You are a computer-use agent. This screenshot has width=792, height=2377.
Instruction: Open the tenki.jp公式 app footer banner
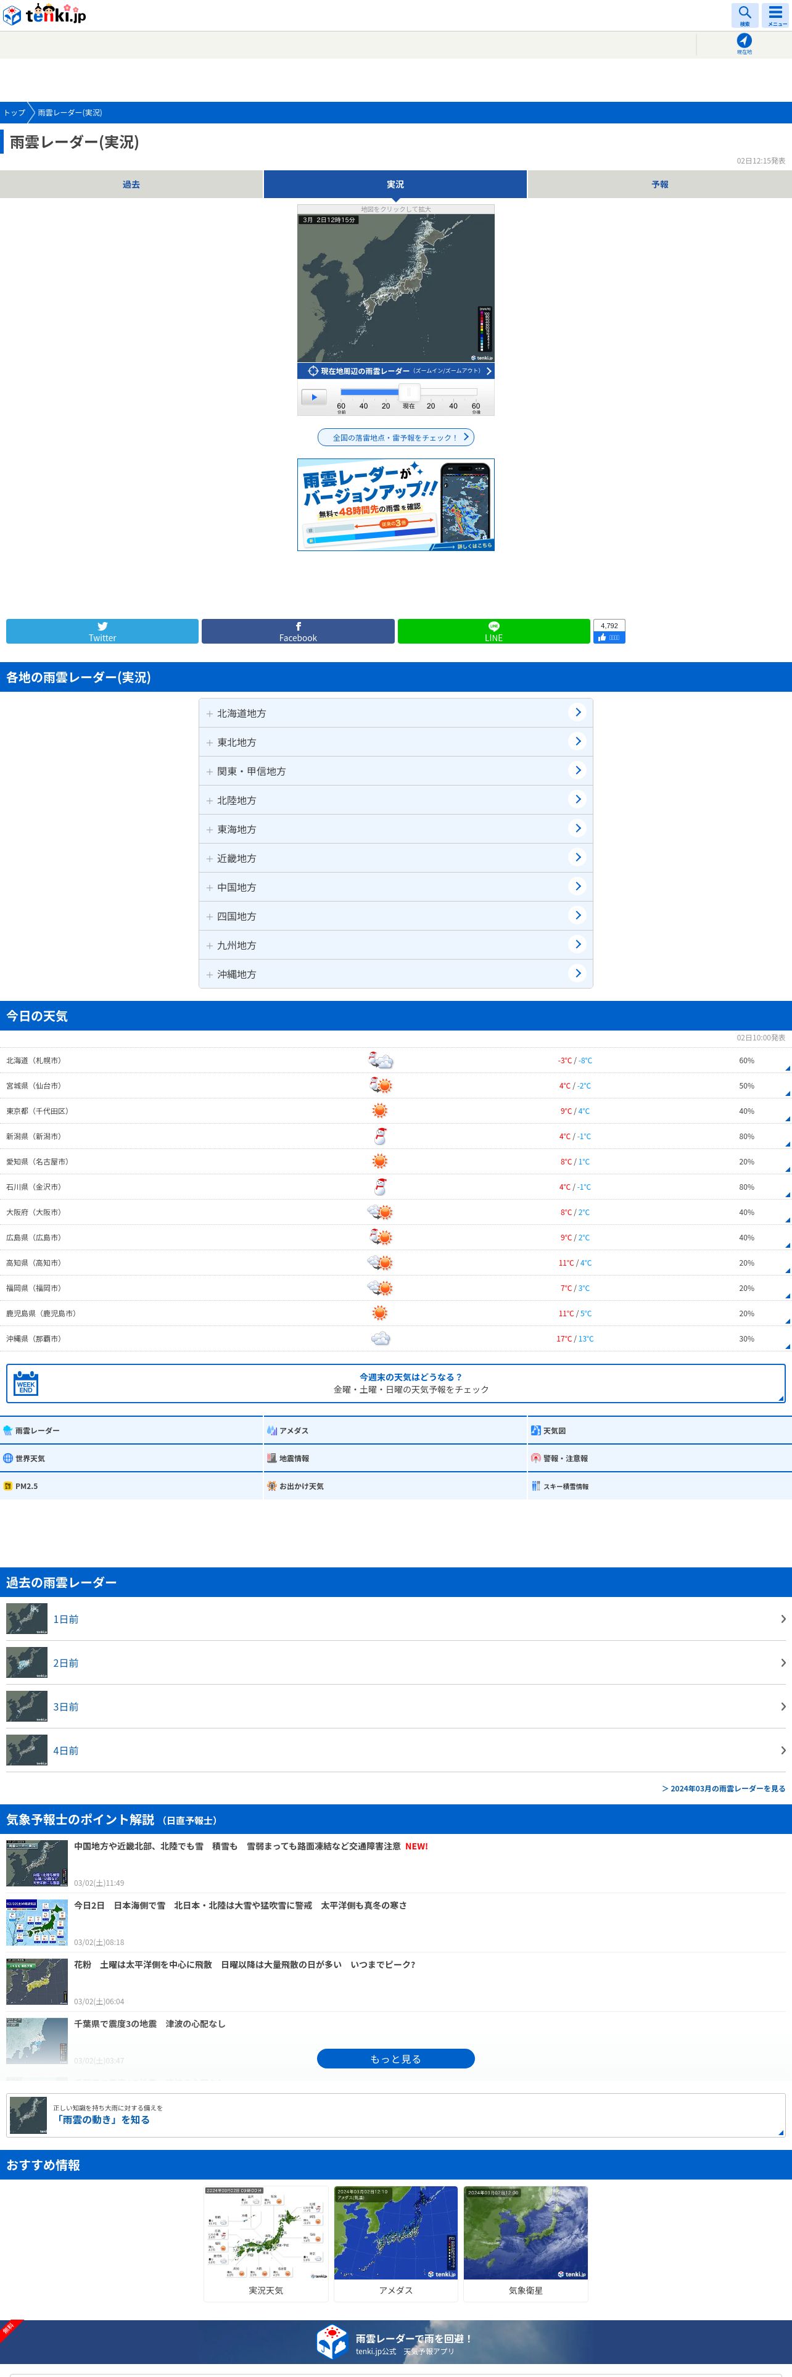(x=395, y=2342)
